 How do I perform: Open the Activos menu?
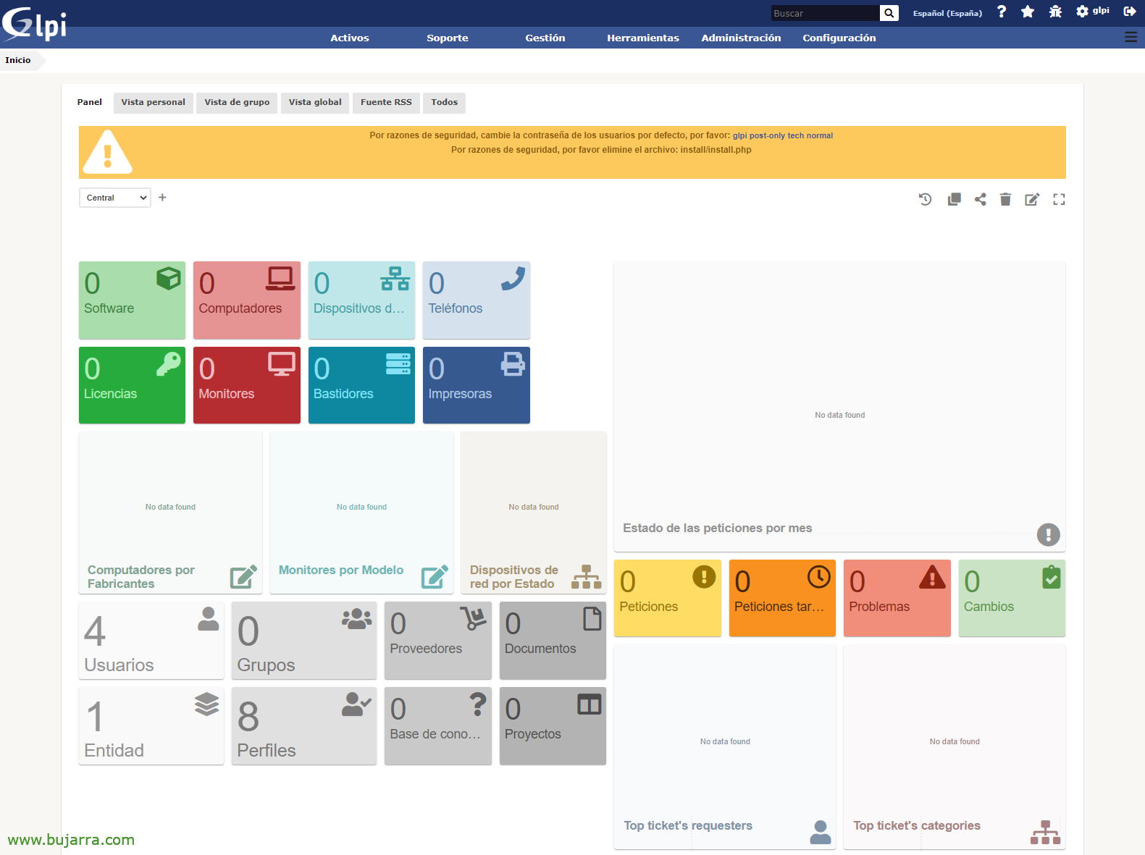coord(350,38)
